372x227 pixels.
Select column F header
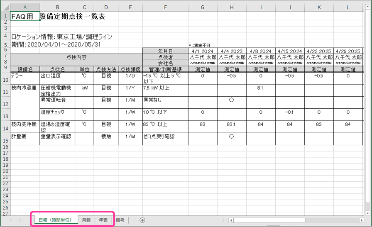(165, 6)
